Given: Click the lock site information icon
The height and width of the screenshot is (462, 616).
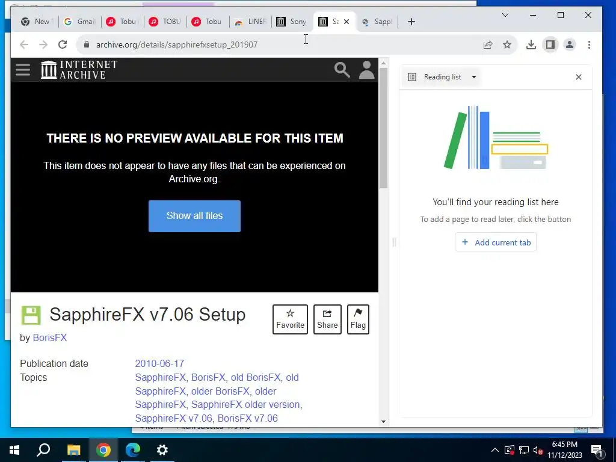Looking at the screenshot, I should [87, 45].
